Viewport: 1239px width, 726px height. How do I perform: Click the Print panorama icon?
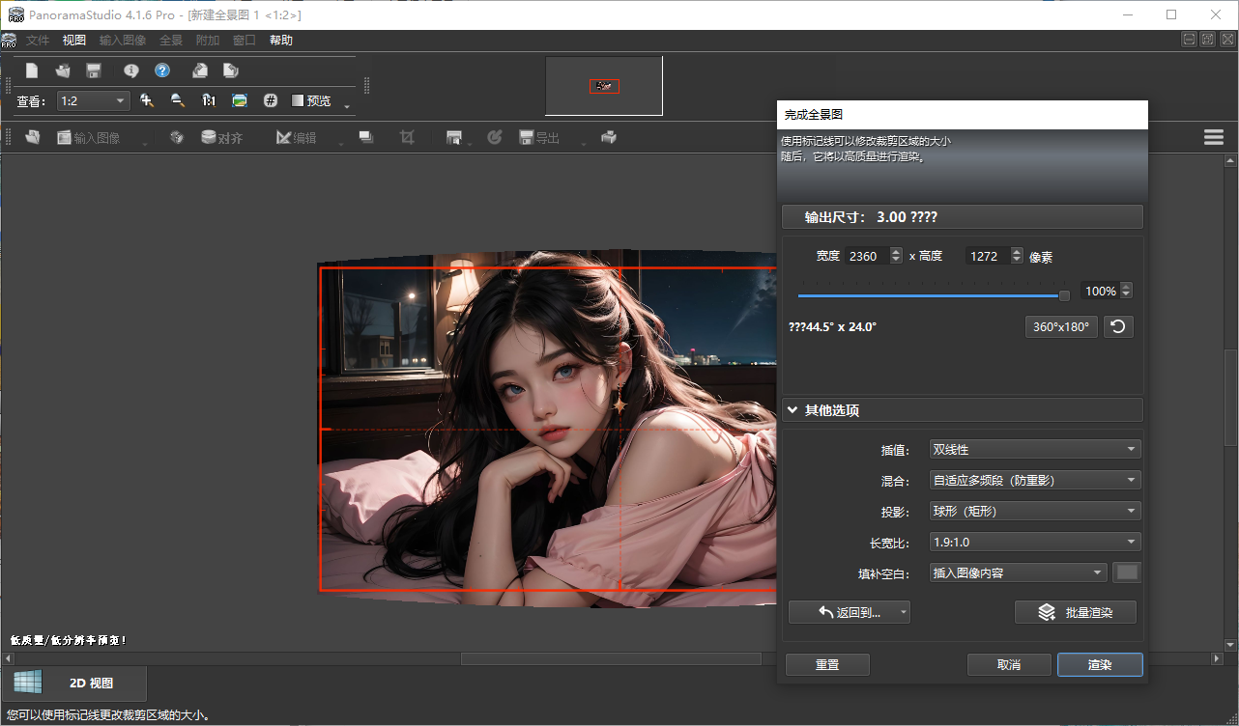click(609, 137)
